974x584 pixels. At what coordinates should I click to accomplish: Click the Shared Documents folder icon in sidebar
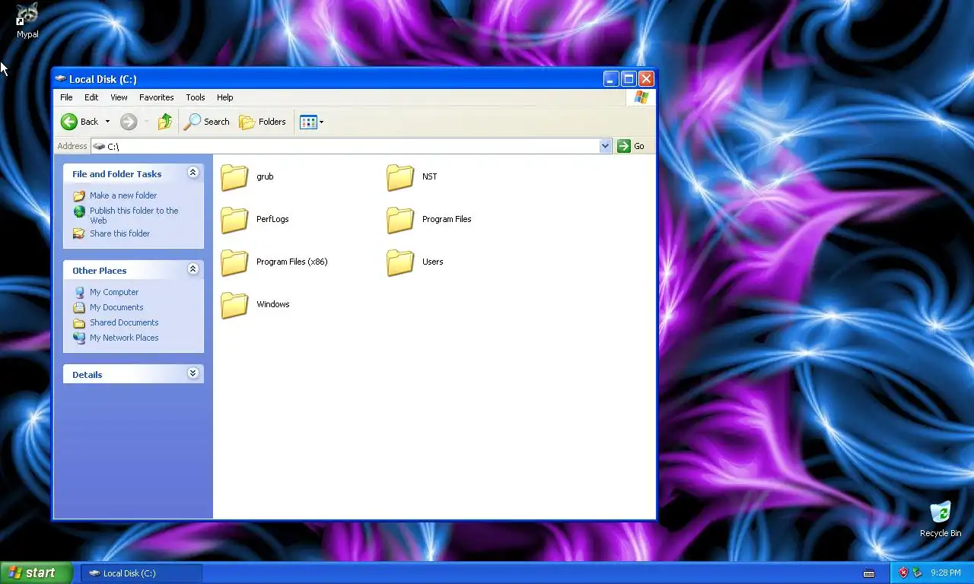point(79,322)
